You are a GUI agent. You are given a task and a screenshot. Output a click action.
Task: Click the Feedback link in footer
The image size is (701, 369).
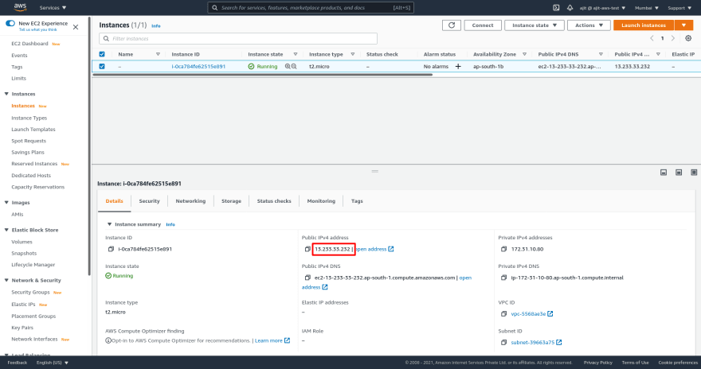point(18,363)
